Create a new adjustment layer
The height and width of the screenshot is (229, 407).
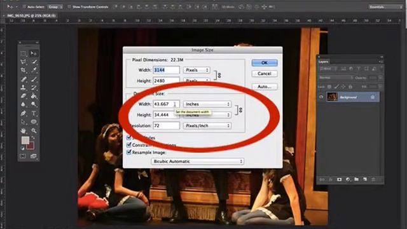(348, 179)
